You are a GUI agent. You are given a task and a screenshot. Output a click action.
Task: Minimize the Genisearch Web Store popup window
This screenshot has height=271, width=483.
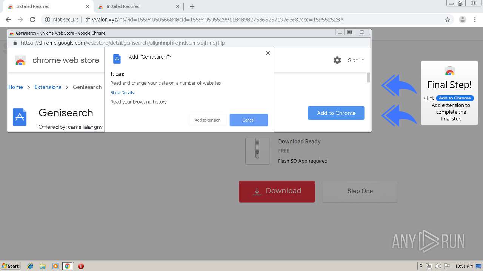tap(340, 33)
